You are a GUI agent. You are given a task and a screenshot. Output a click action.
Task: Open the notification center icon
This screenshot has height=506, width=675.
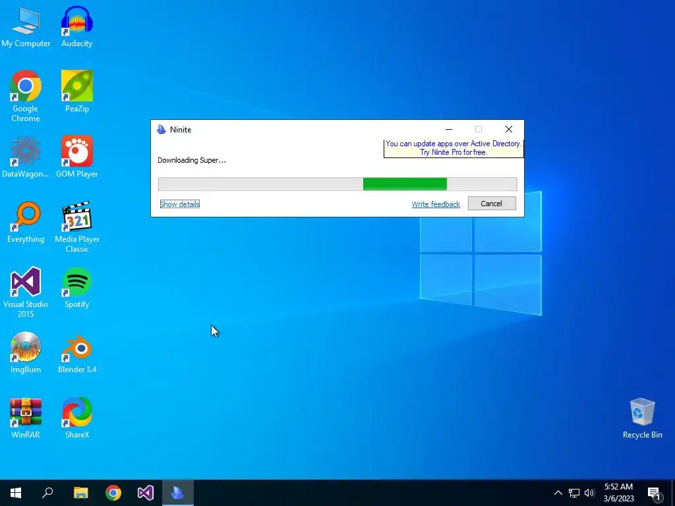click(655, 493)
